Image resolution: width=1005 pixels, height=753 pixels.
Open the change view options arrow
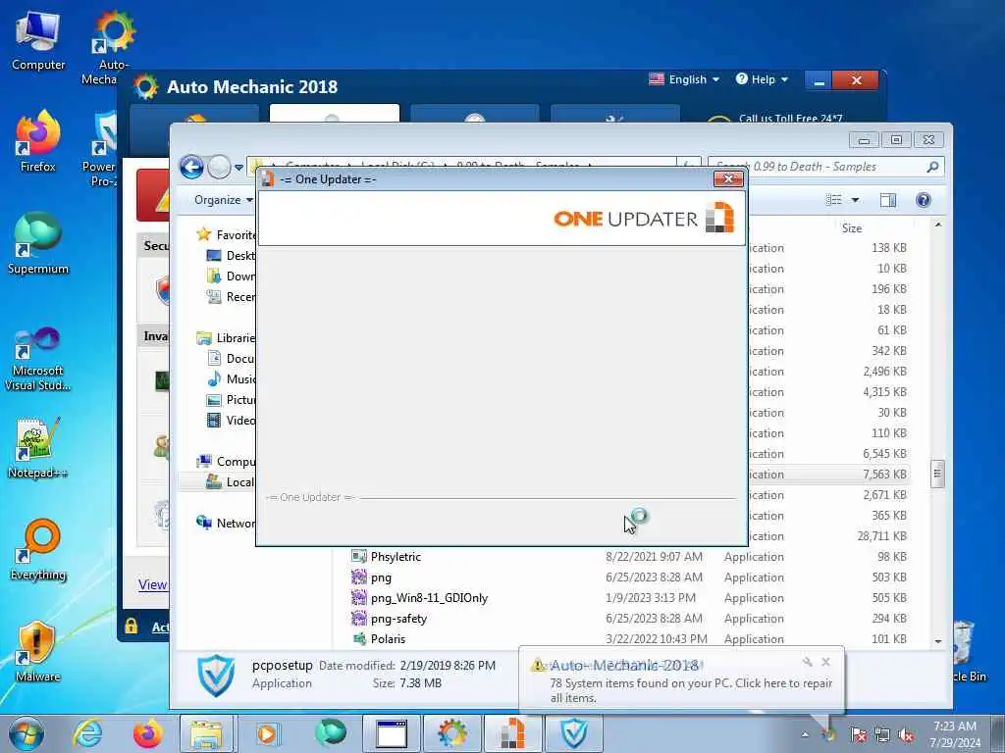click(855, 200)
